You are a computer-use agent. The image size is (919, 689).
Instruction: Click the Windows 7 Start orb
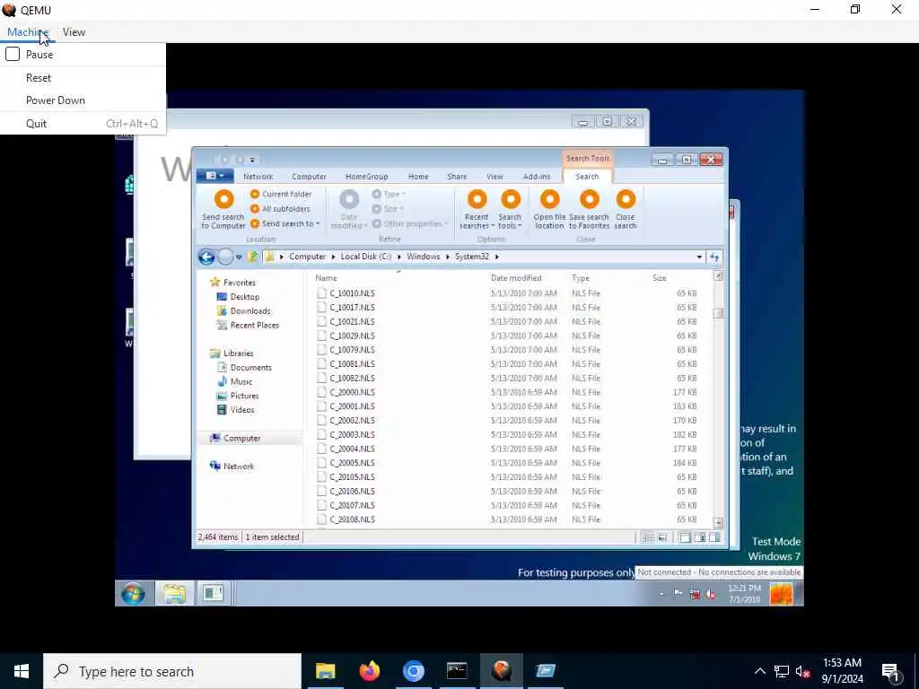coord(134,594)
